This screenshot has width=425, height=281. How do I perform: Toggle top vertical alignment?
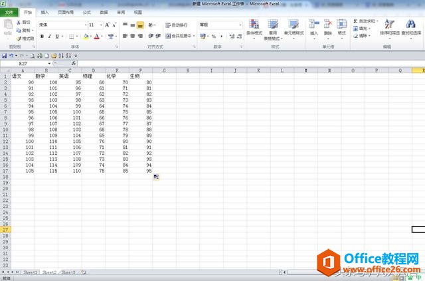pyautogui.click(x=125, y=25)
